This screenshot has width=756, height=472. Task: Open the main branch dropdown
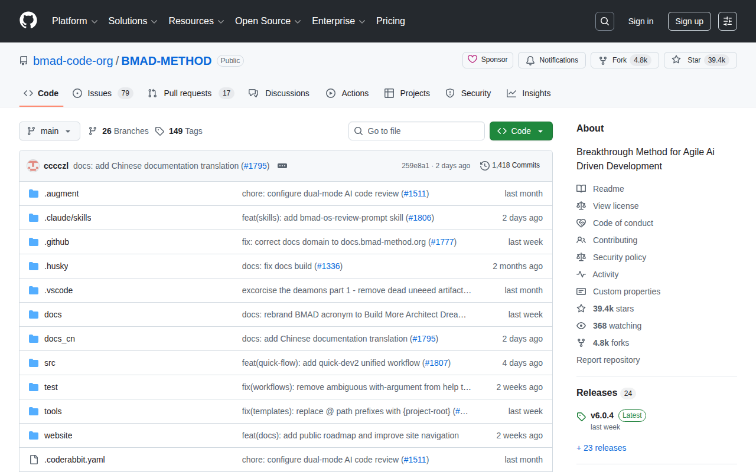point(50,131)
